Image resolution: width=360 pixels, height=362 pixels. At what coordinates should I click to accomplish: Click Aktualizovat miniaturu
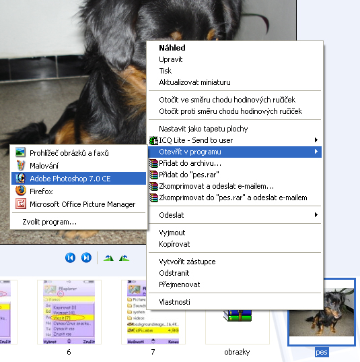point(235,82)
